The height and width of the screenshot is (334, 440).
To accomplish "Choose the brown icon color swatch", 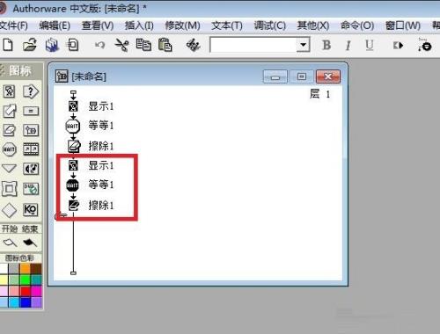I will coord(36,268).
